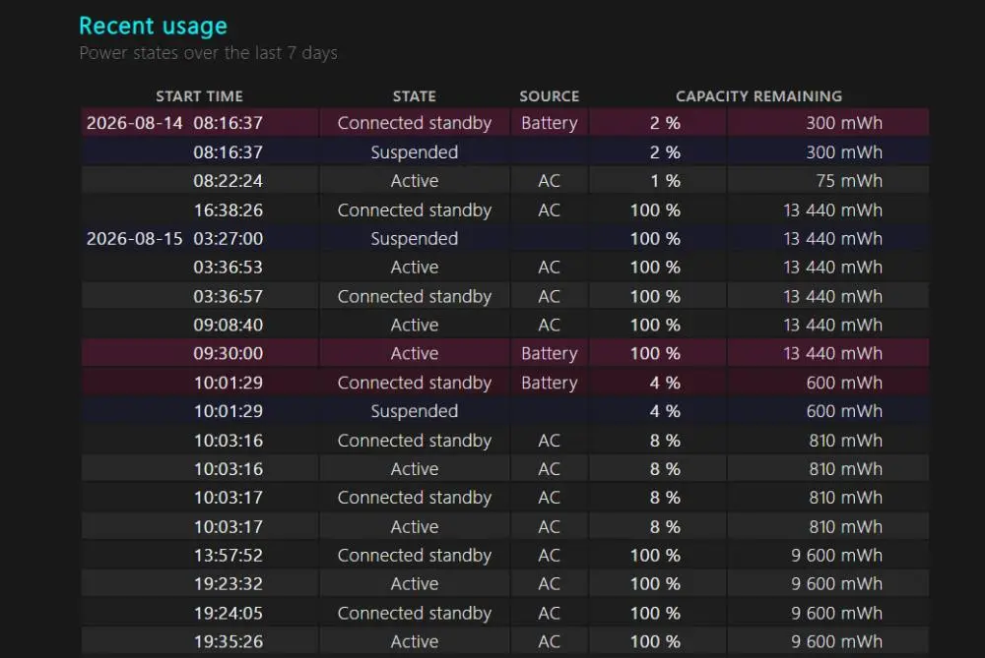Viewport: 985px width, 658px height.
Task: Click the 19:23:32 start time
Action: tap(229, 584)
